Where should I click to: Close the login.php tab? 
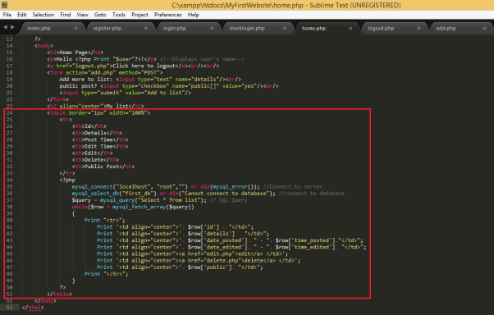click(x=212, y=29)
